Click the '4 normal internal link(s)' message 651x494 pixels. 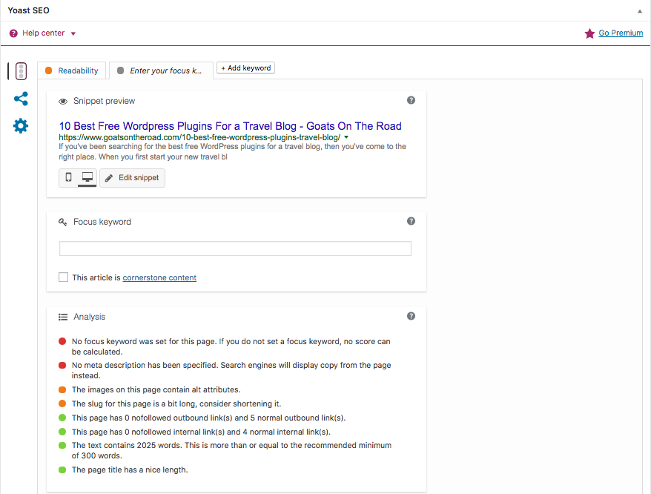pos(202,432)
